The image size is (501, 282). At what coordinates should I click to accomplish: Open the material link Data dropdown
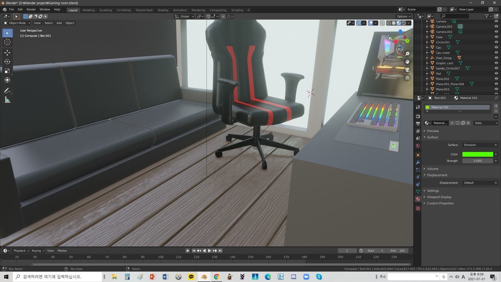pos(486,123)
